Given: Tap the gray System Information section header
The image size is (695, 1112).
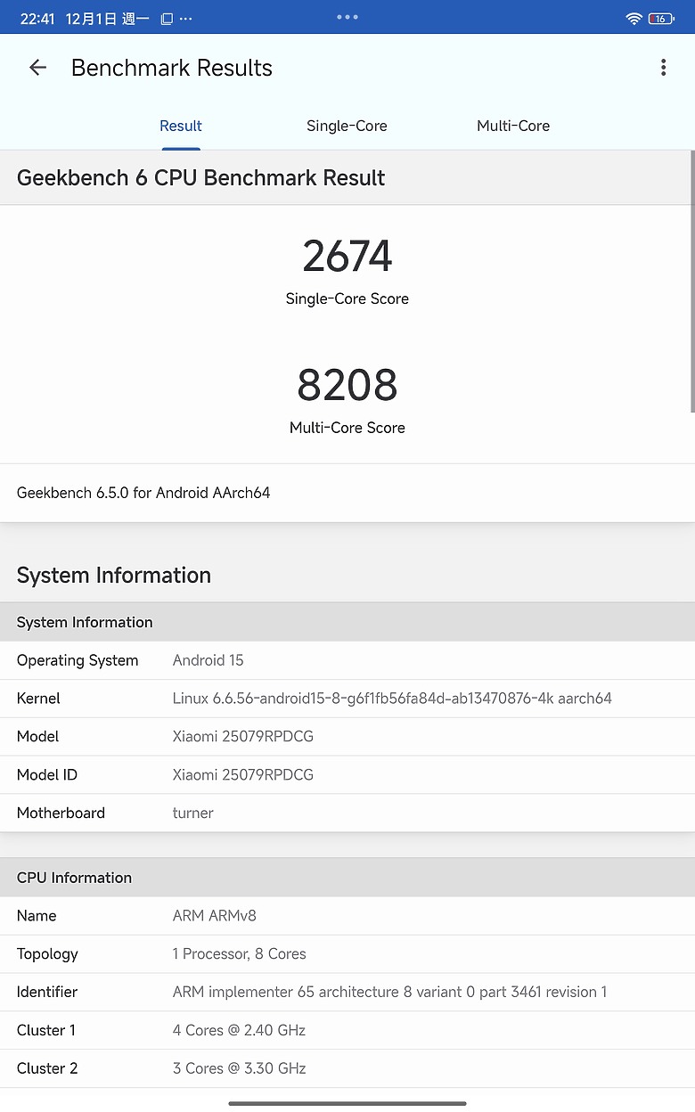Looking at the screenshot, I should 347,622.
